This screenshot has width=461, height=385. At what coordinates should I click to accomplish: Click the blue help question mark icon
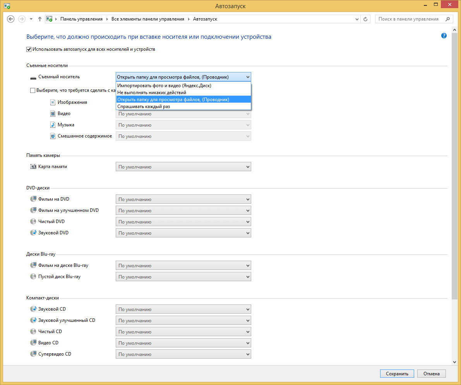point(444,36)
